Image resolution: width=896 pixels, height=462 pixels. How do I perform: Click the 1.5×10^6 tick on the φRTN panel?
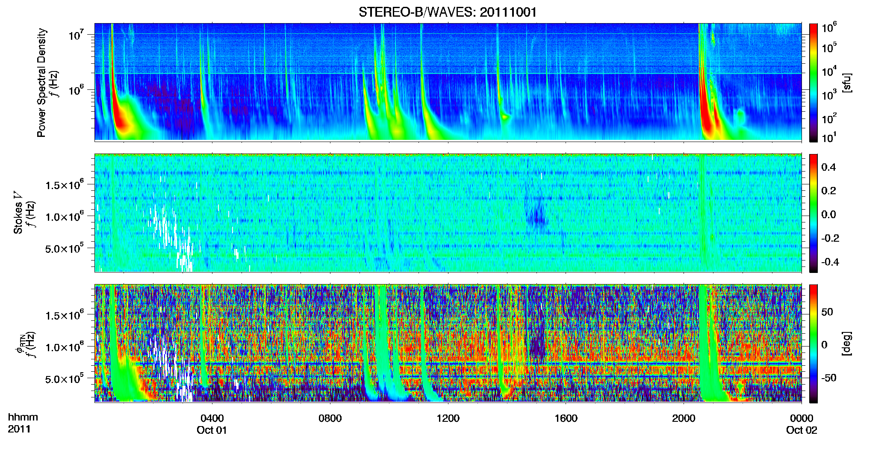[x=65, y=315]
